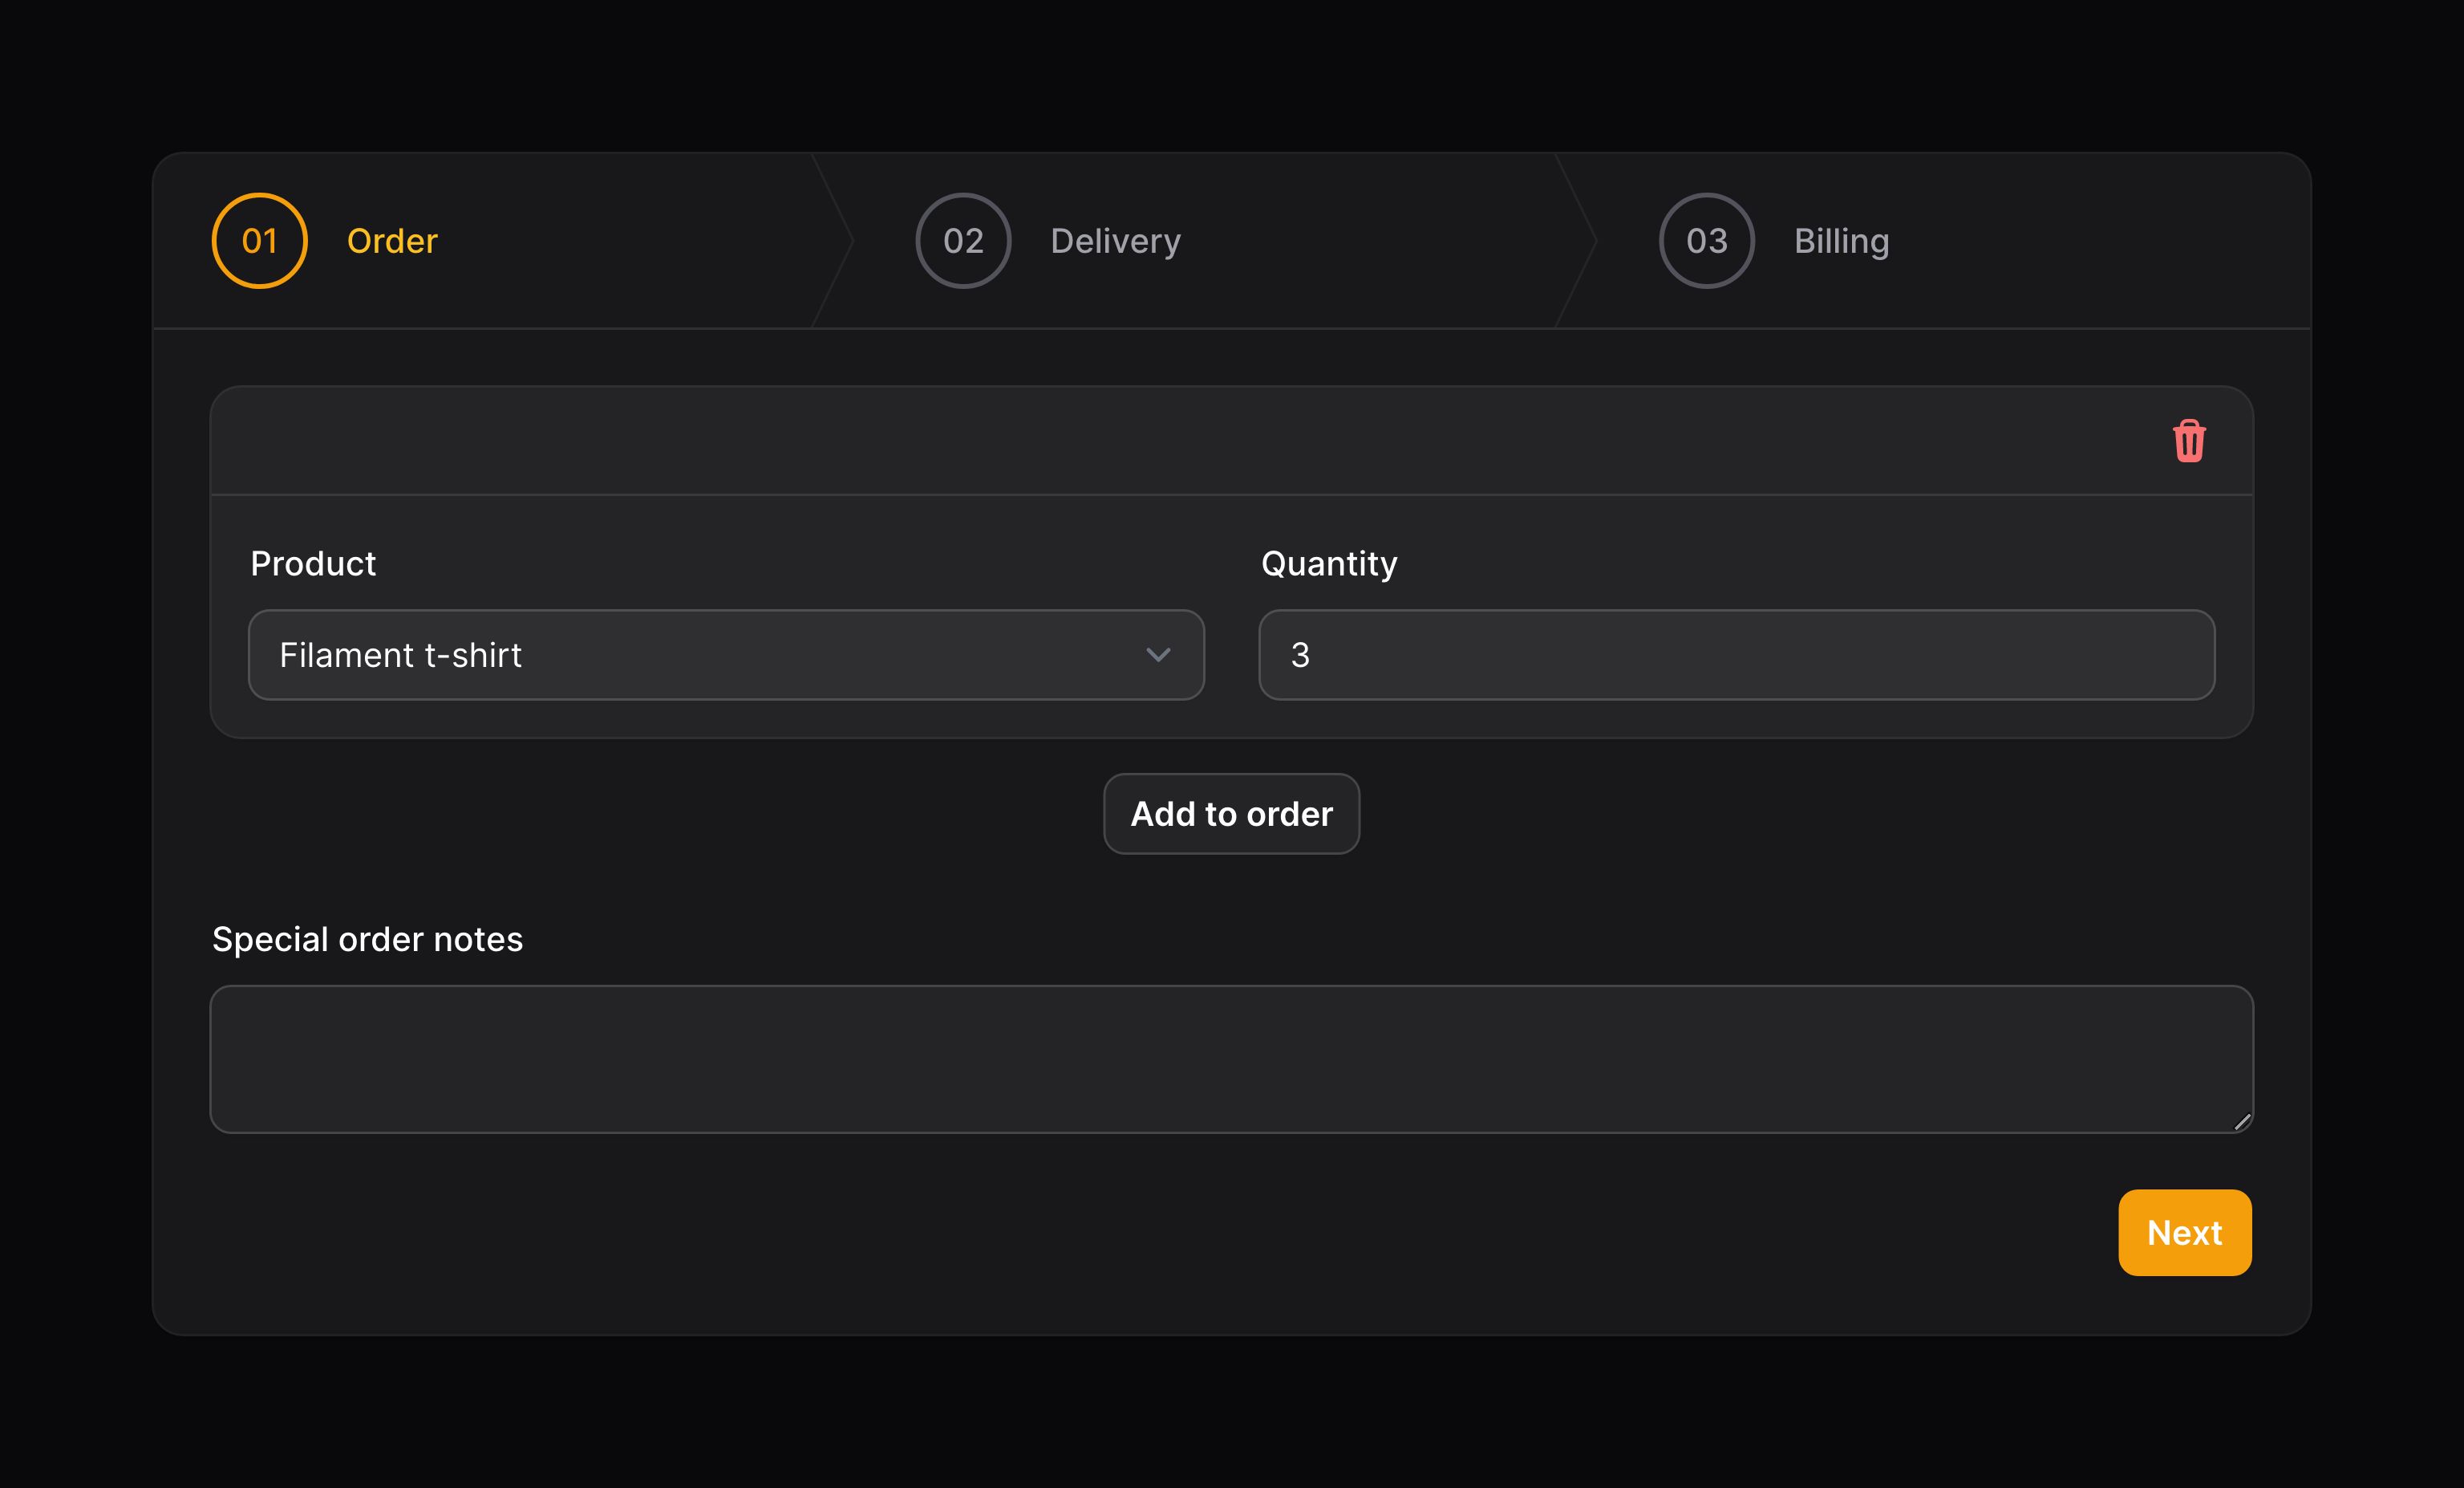Open the Product dropdown showing Filament t-shirt
This screenshot has height=1488, width=2464.
click(x=726, y=654)
